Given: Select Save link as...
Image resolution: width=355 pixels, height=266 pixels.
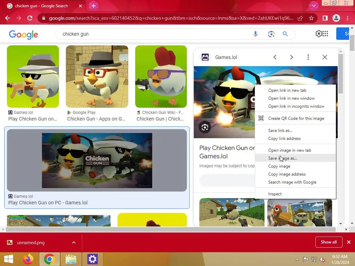Looking at the screenshot, I should (x=295, y=131).
